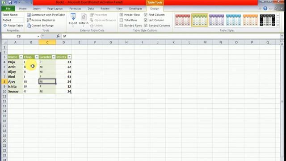Screen dimensions: 286x161
Task: Select column header C
Action: coord(47,42)
